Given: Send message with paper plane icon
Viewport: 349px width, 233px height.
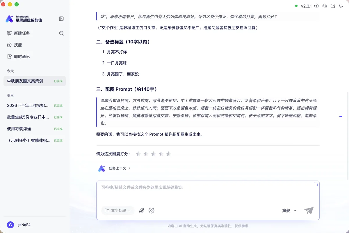Looking at the screenshot, I should [x=309, y=211].
